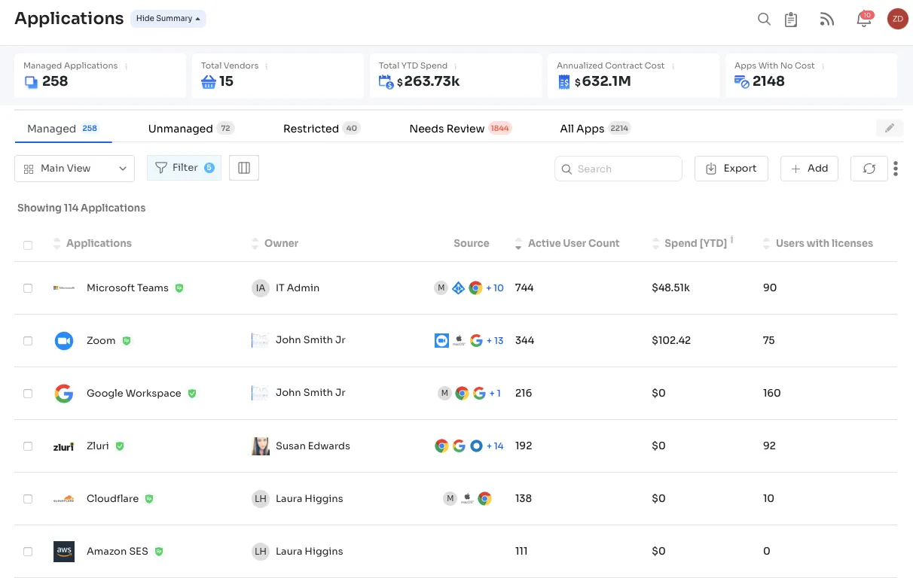Open the Amazon SES application name

[118, 551]
